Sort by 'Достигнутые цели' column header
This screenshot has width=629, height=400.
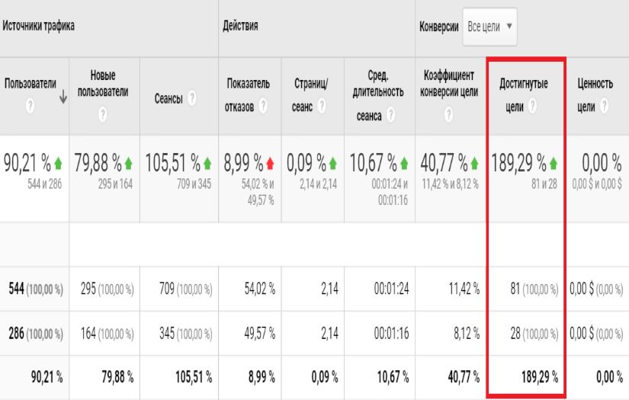[524, 95]
